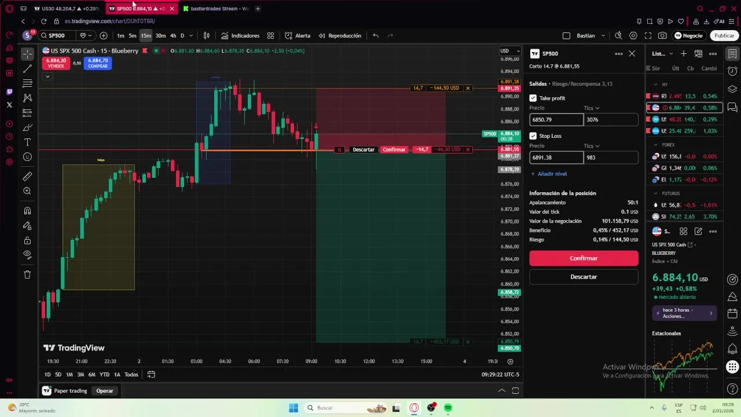Enter fullscreen chart mode
This screenshot has width=741, height=417.
click(x=648, y=35)
